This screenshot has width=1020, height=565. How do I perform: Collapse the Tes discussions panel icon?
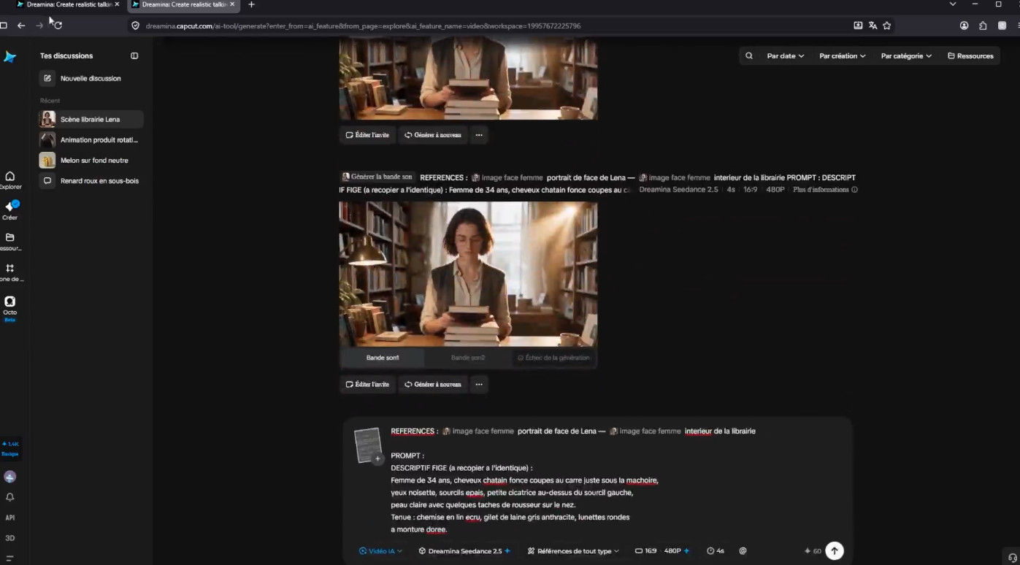134,55
